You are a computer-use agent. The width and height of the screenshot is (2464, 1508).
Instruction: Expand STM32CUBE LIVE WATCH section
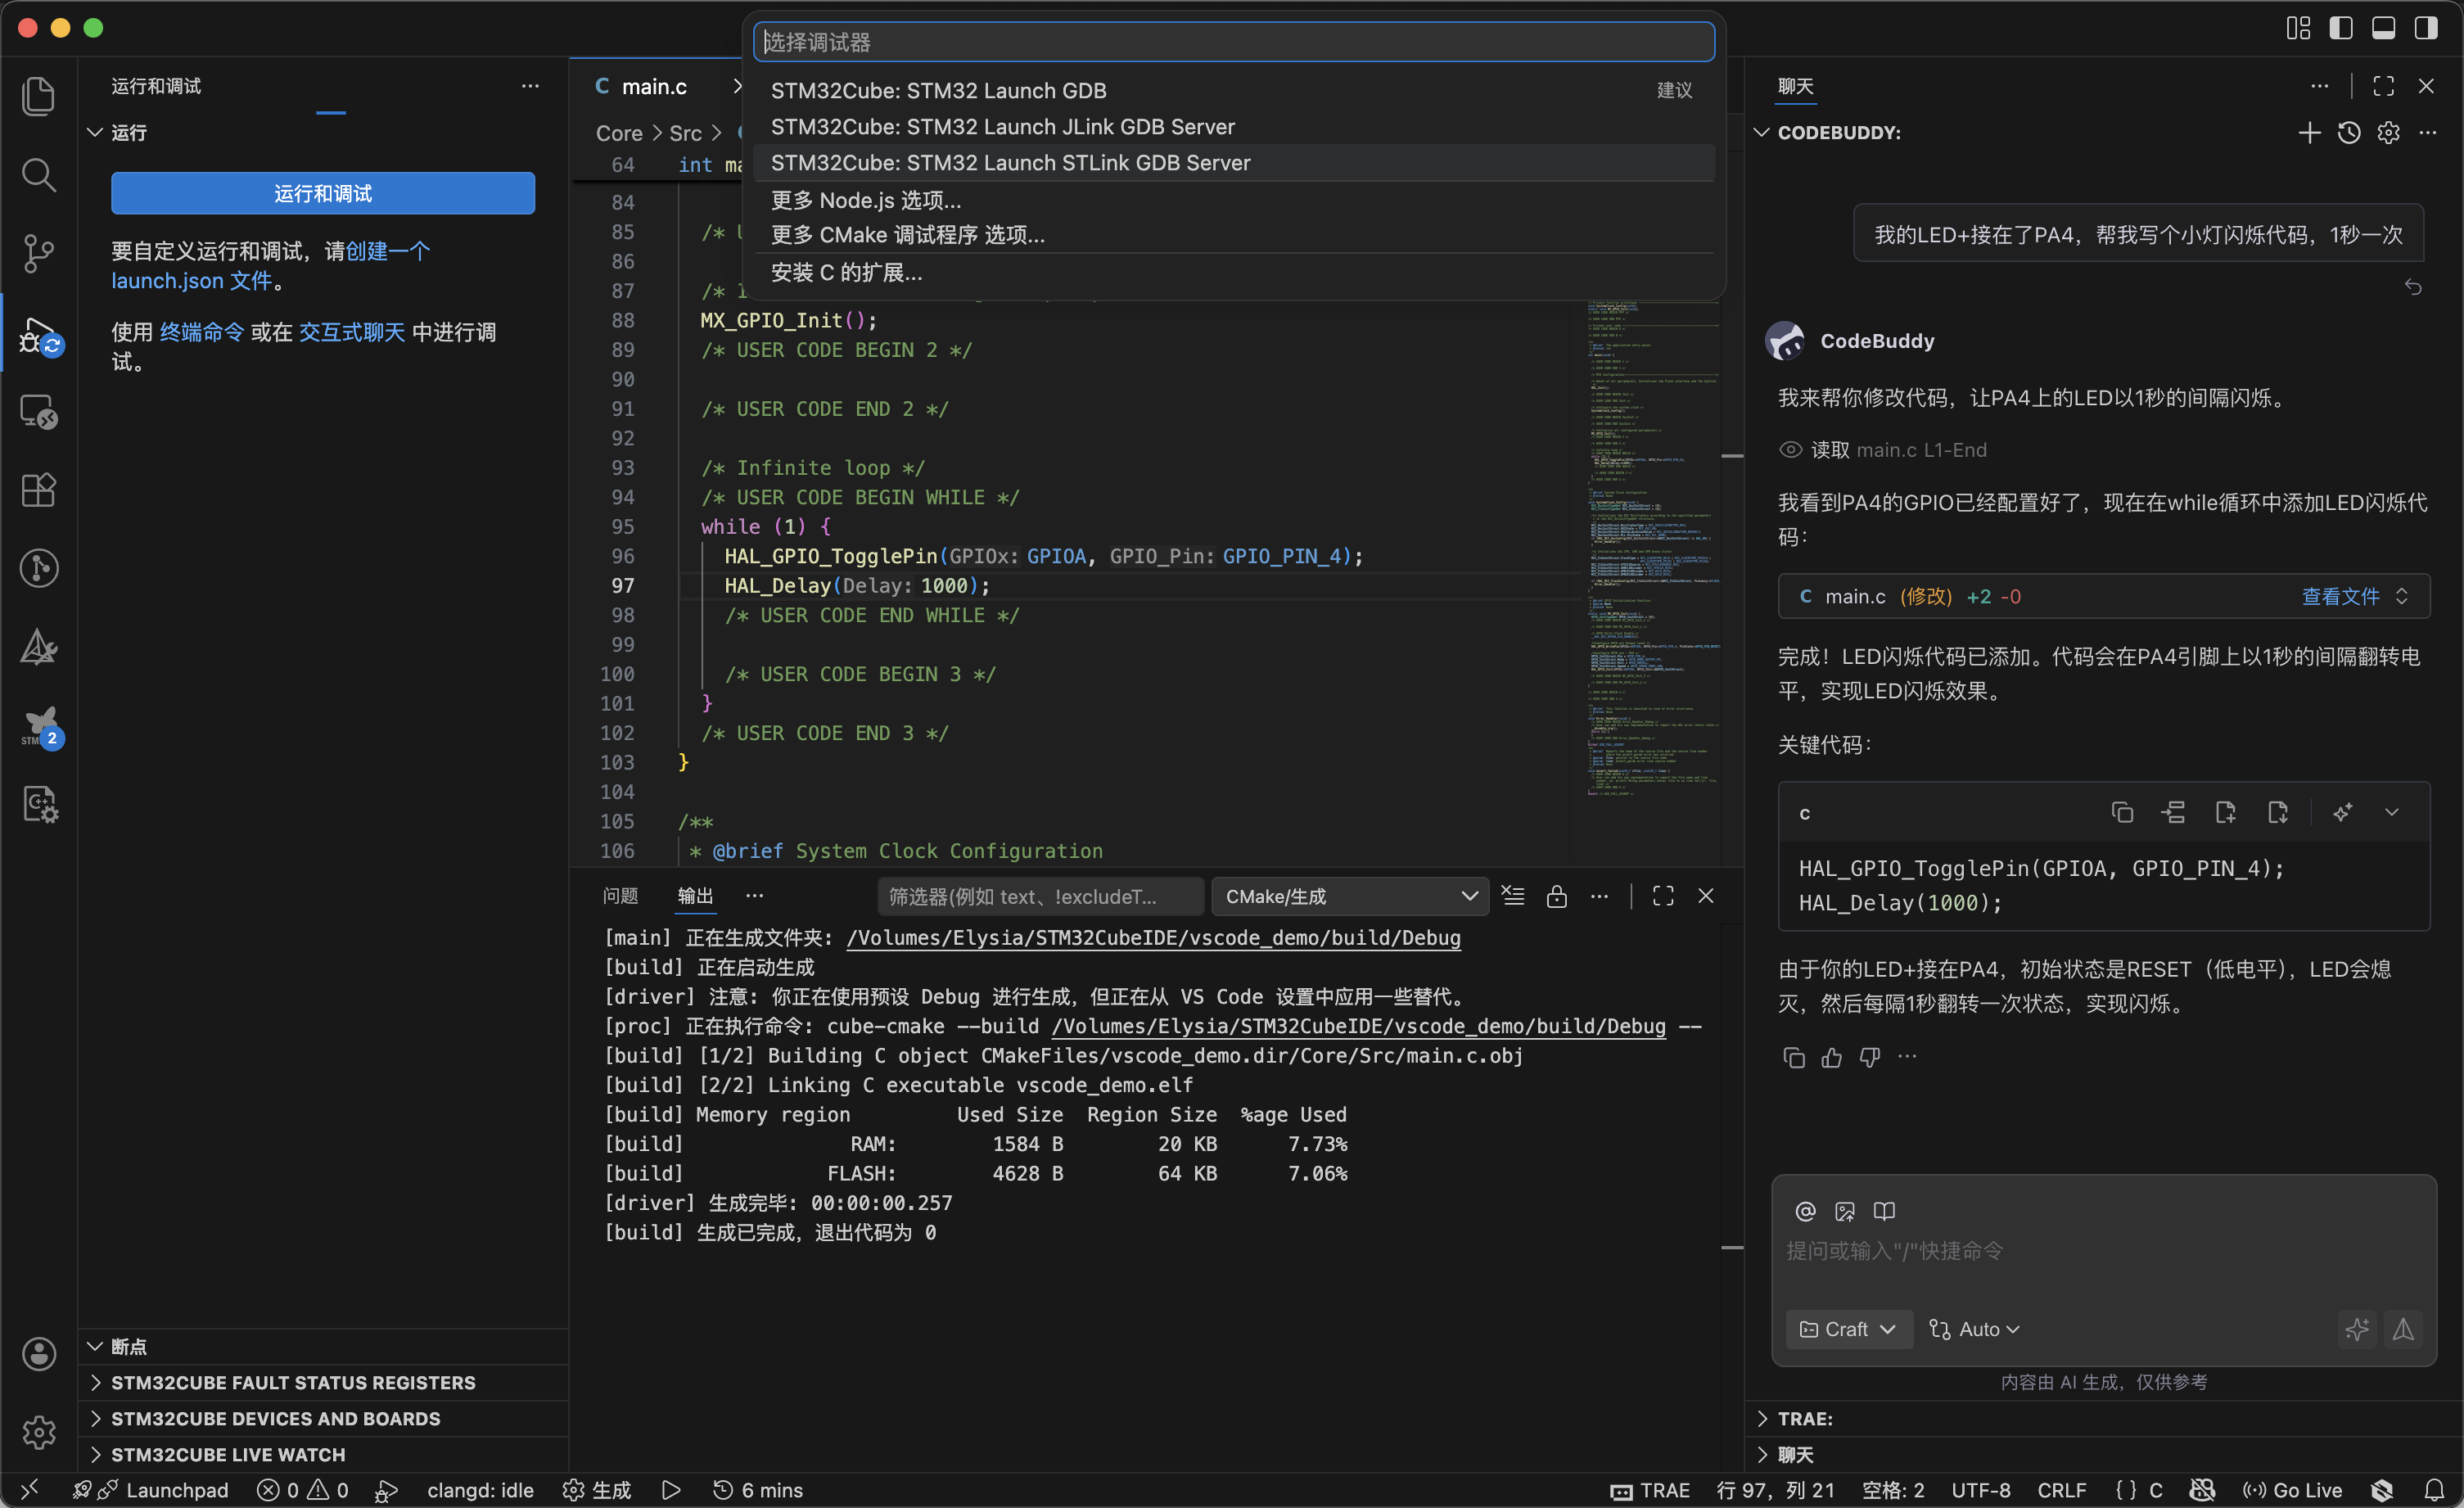(x=228, y=1455)
